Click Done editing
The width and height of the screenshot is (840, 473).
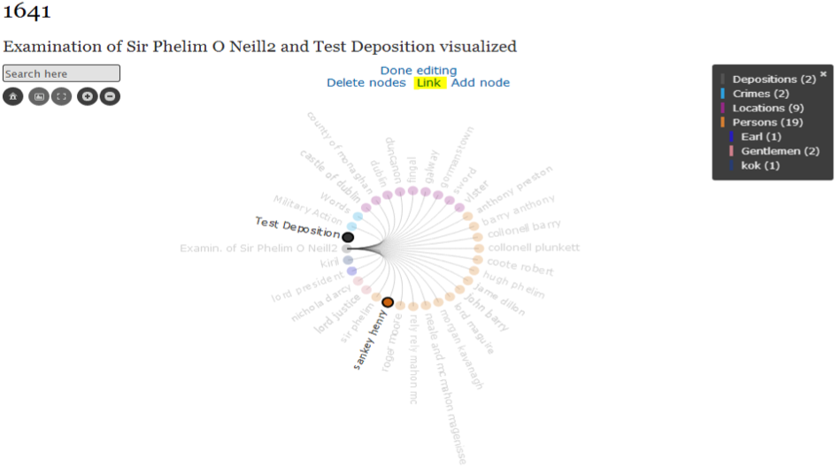419,71
